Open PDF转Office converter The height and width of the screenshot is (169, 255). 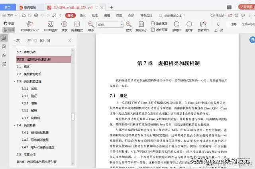pos(30,26)
